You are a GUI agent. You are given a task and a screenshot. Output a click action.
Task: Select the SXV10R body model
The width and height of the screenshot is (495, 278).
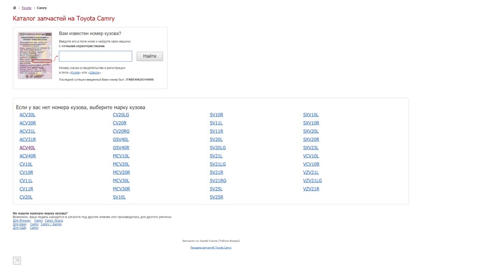pyautogui.click(x=311, y=123)
